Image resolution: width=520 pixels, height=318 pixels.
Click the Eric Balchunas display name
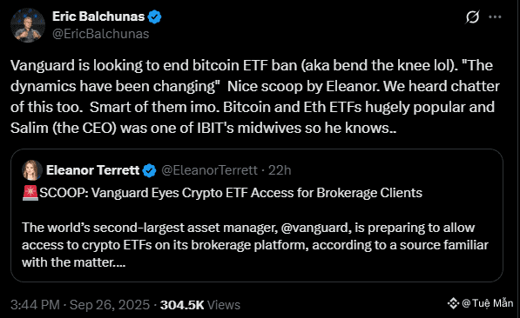(x=98, y=17)
